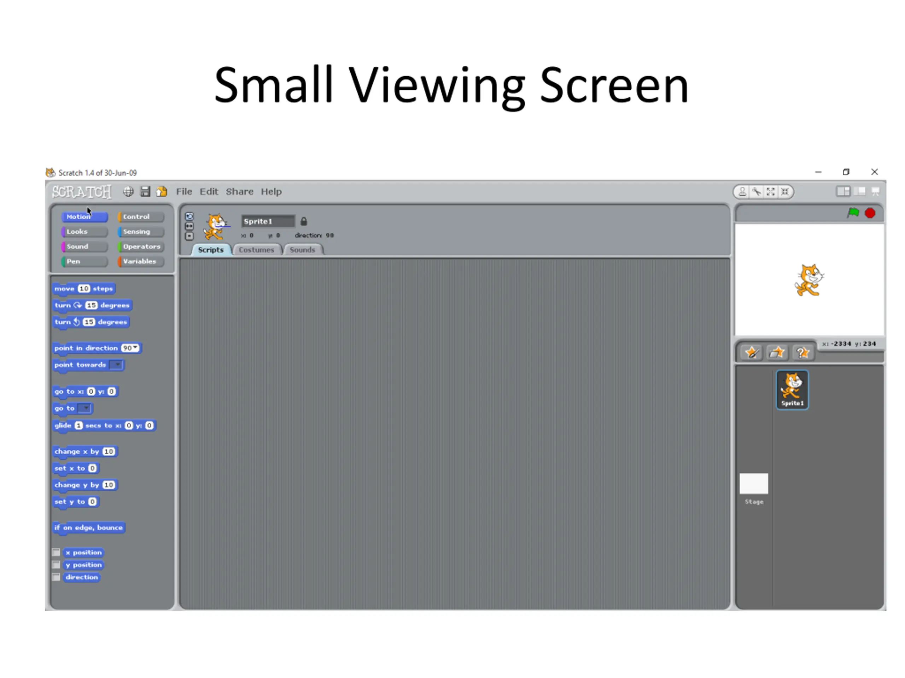This screenshot has width=905, height=678.
Task: Get a surprise sprite button
Action: pyautogui.click(x=802, y=352)
